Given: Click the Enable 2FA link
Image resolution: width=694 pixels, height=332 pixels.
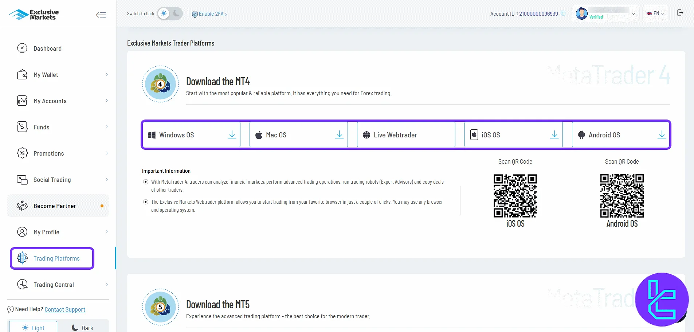Looking at the screenshot, I should point(213,14).
